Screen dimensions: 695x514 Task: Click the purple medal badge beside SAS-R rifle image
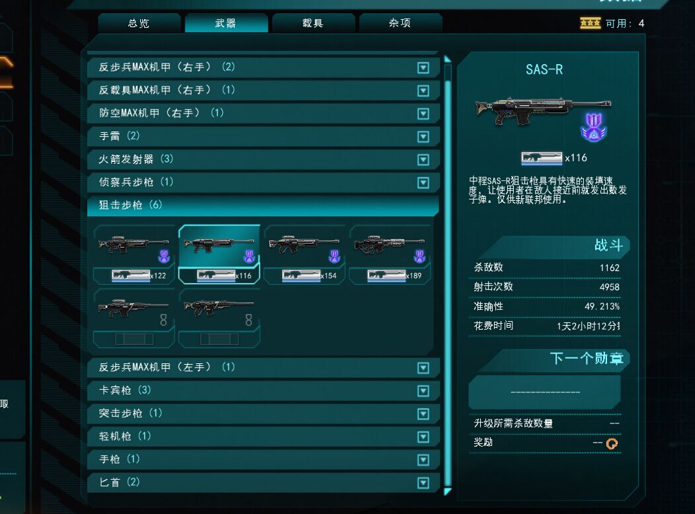pyautogui.click(x=594, y=127)
